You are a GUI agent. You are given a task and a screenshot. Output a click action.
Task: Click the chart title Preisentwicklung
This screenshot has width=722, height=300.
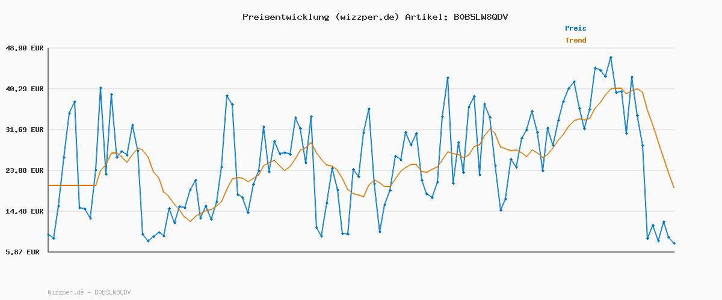click(285, 17)
